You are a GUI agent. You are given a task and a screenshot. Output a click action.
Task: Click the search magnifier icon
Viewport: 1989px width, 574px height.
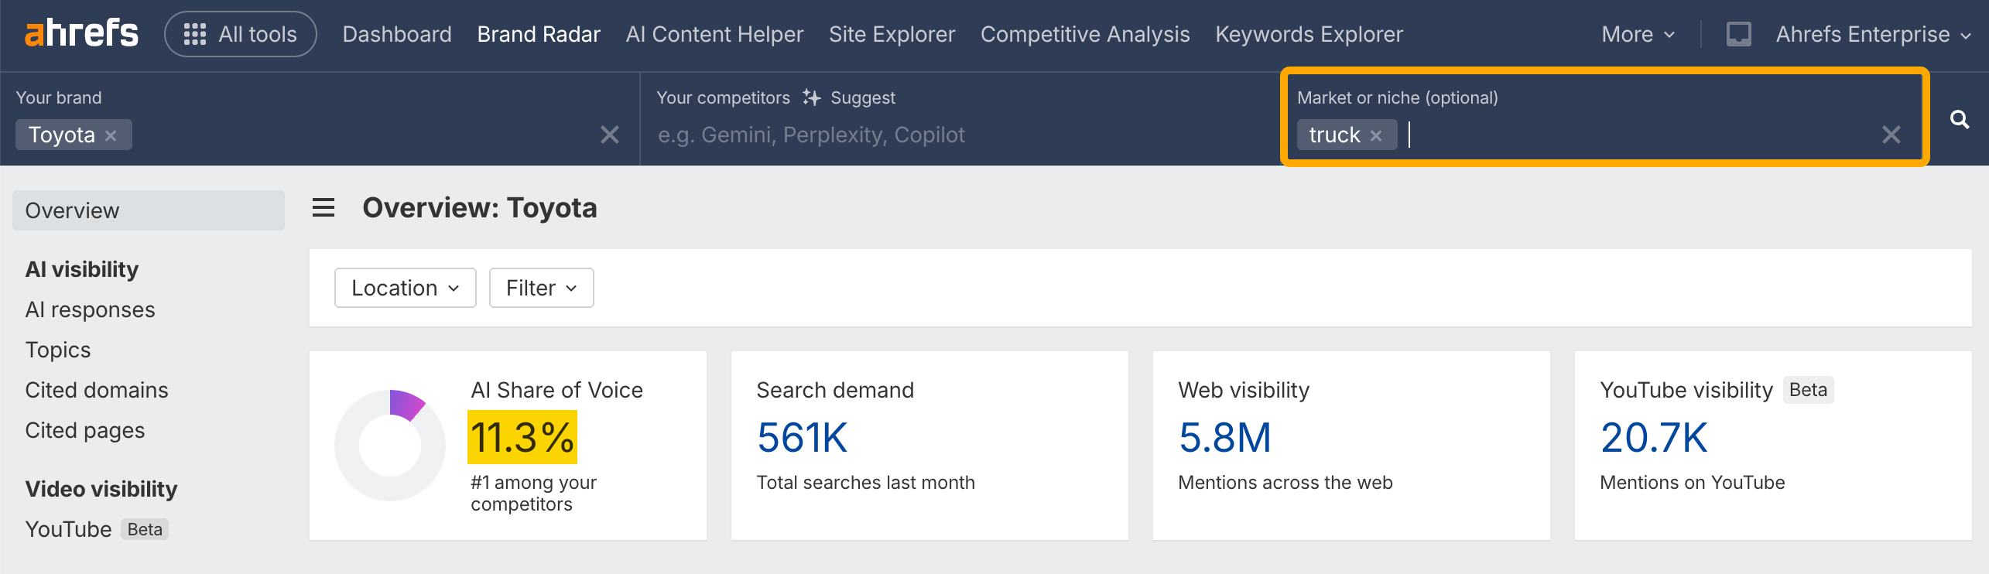coord(1959,120)
